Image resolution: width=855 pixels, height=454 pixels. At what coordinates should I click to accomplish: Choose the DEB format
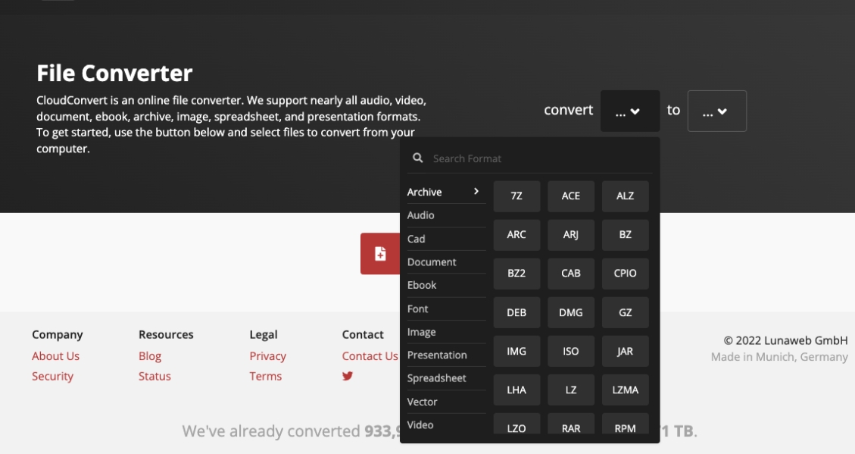(516, 312)
